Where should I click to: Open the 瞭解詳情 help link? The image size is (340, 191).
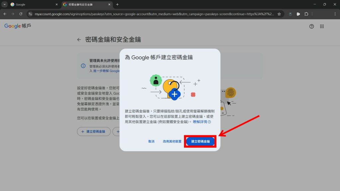[202, 122]
